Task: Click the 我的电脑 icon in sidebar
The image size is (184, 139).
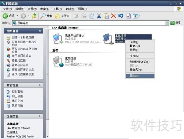Action: pyautogui.click(x=8, y=106)
